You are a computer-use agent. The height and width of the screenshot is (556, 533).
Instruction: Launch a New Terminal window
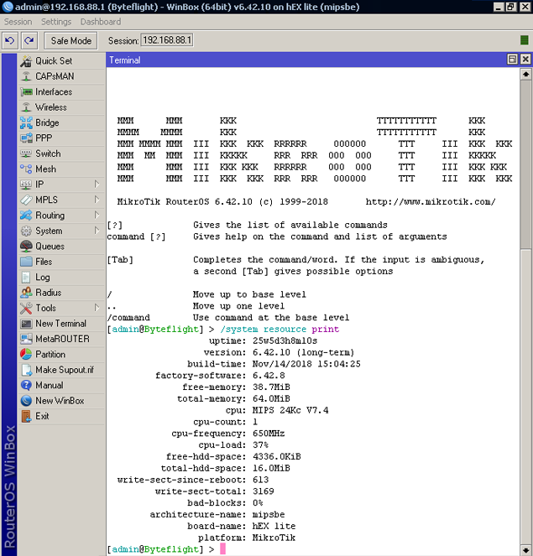coord(61,324)
